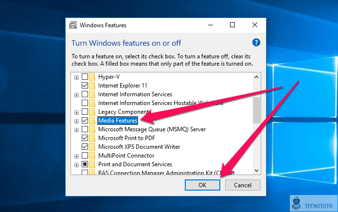Click the Microsoft Message Queue Server folder icon
338x212 pixels.
[92, 129]
